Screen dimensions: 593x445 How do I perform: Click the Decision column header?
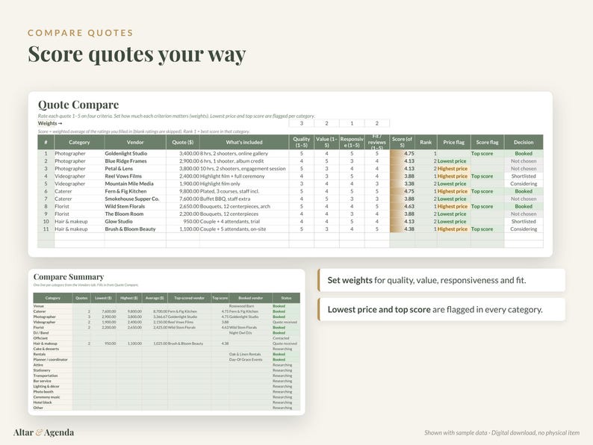coord(524,142)
